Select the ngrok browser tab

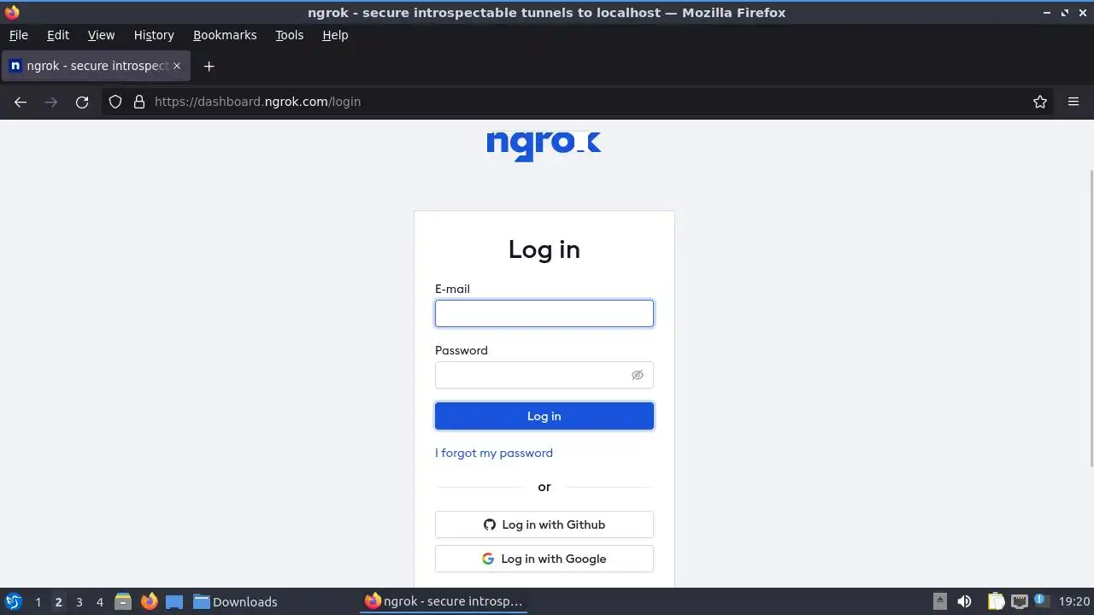(95, 66)
